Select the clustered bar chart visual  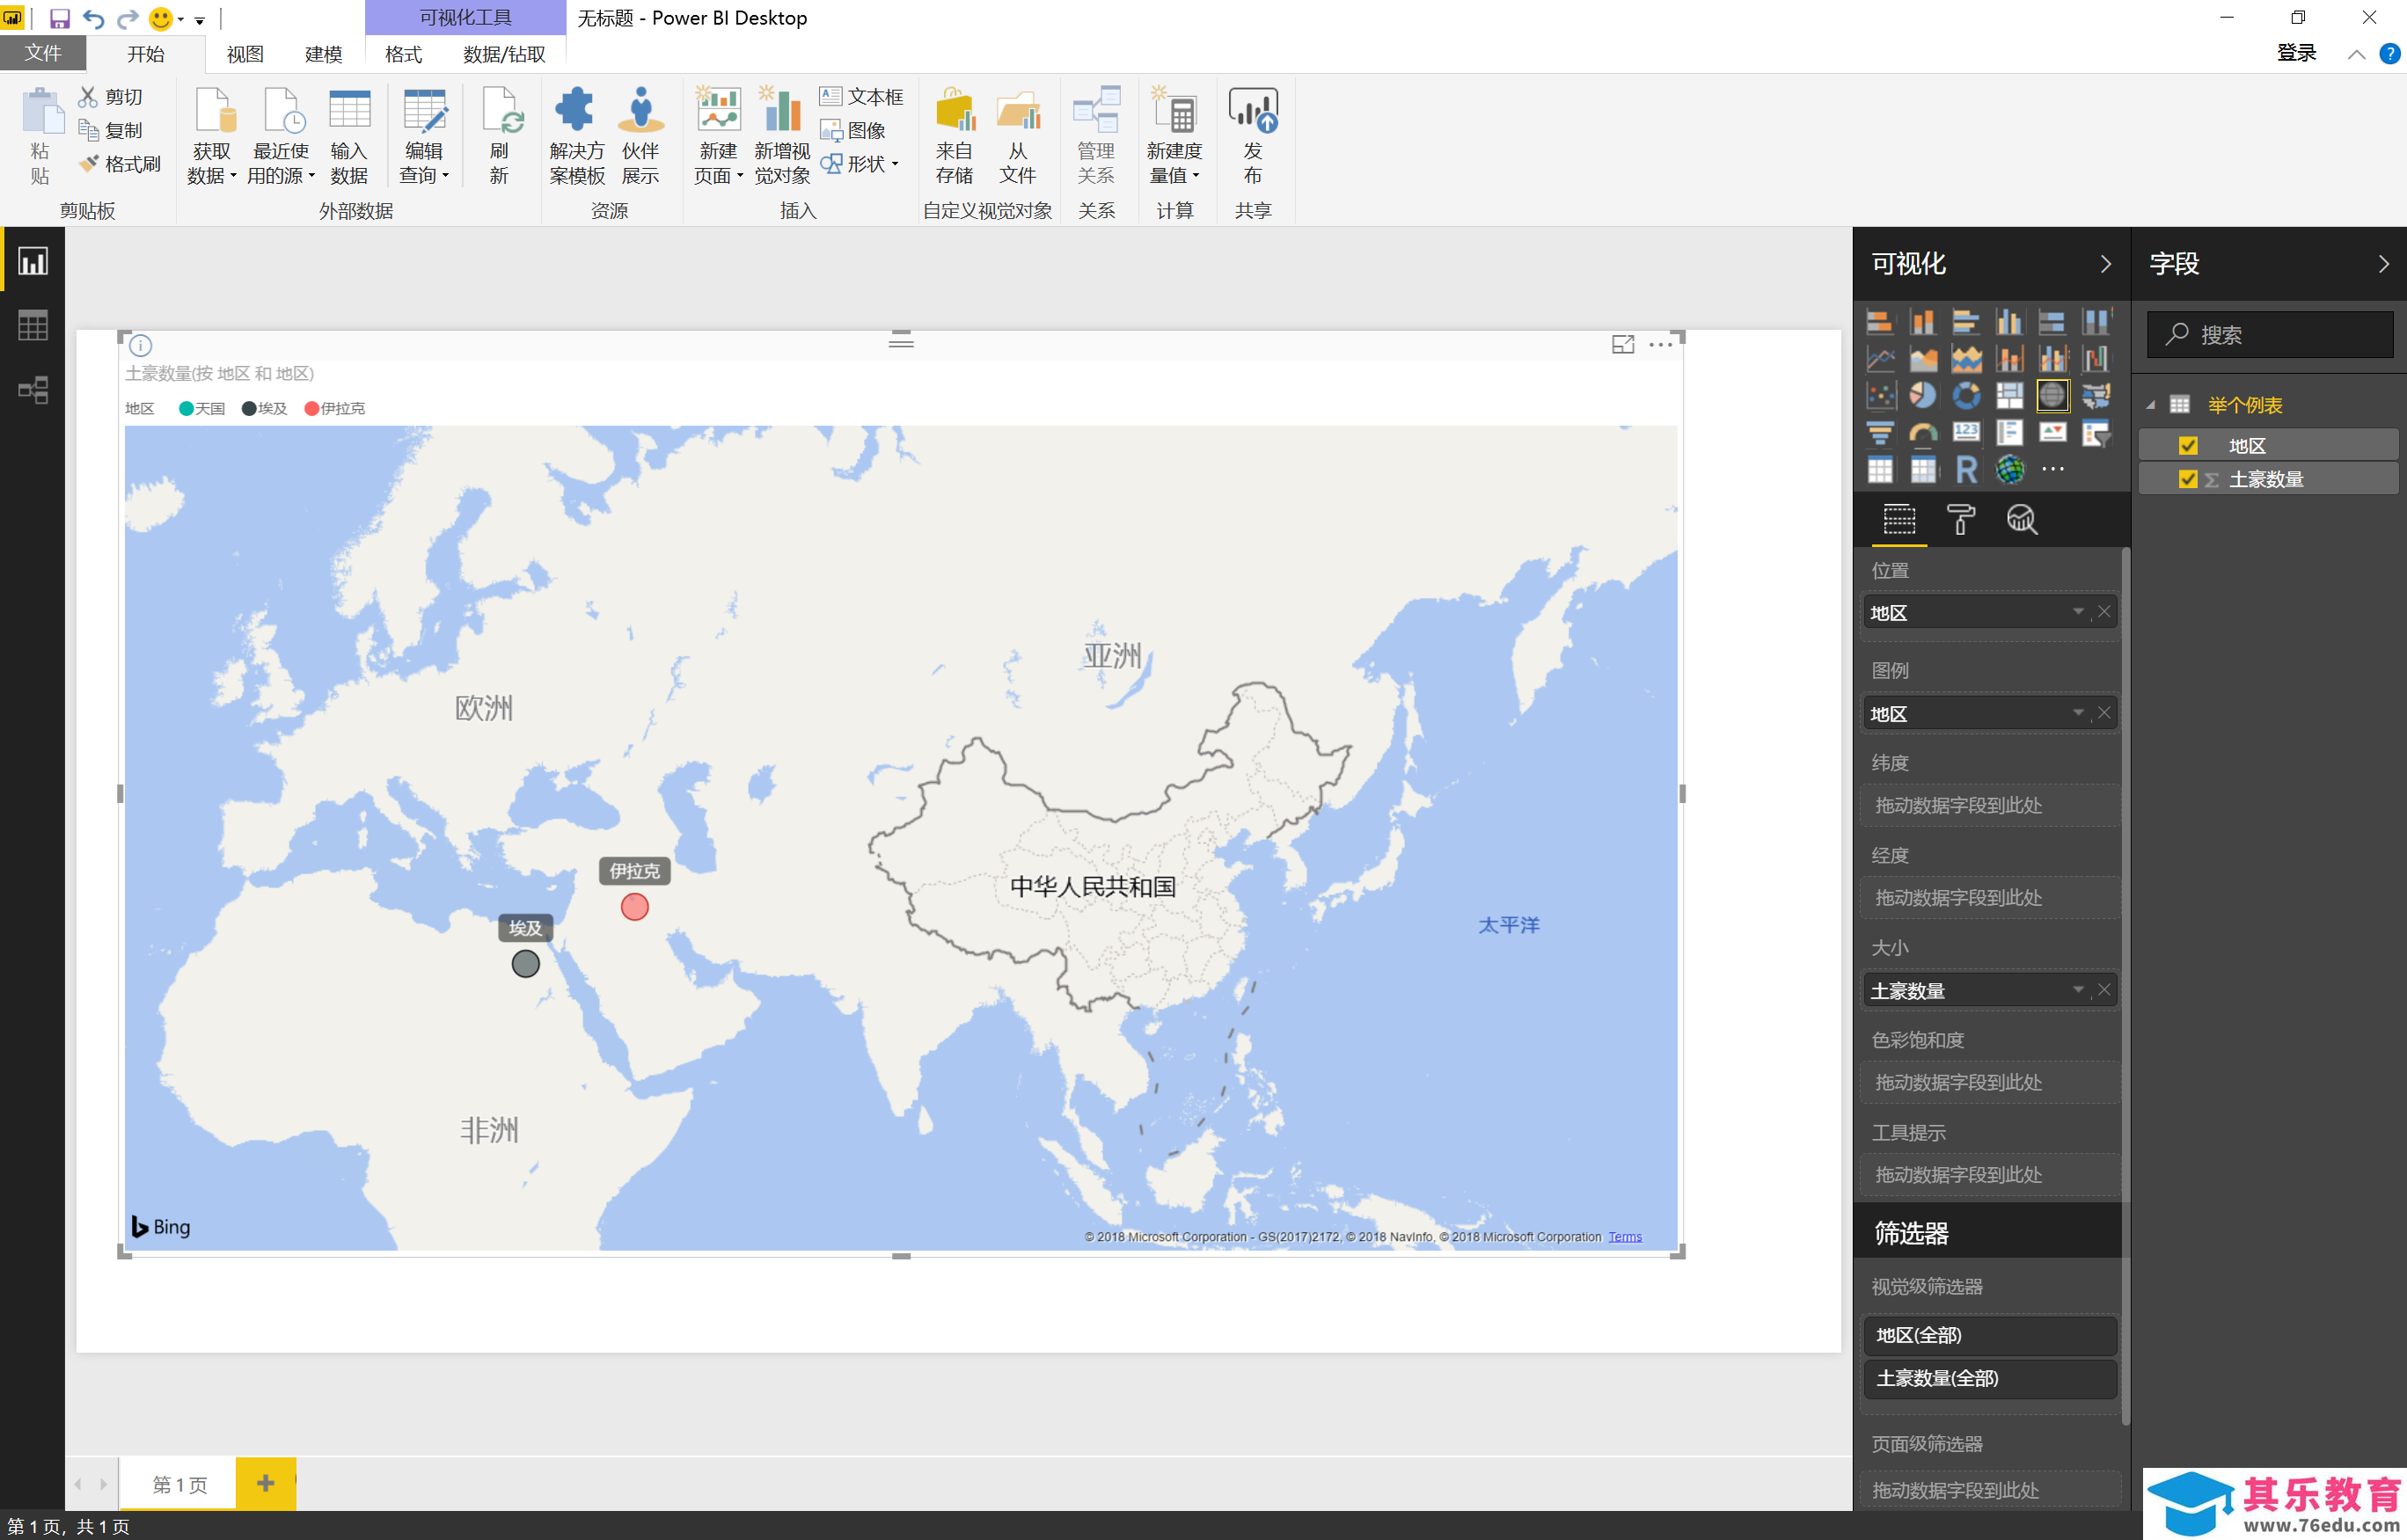click(x=1966, y=322)
